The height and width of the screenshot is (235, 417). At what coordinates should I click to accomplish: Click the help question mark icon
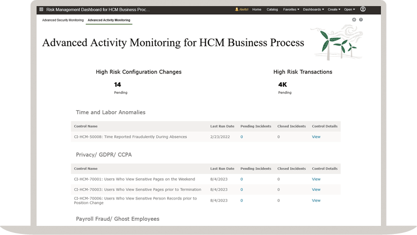(x=361, y=20)
